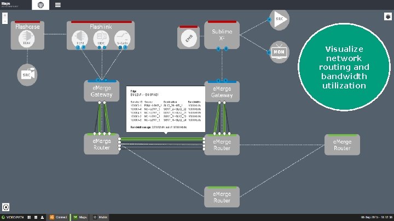Viewport: 394px width, 221px height.
Task: Click the round logo tab beside Maps
Action: pyautogui.click(x=40, y=5)
